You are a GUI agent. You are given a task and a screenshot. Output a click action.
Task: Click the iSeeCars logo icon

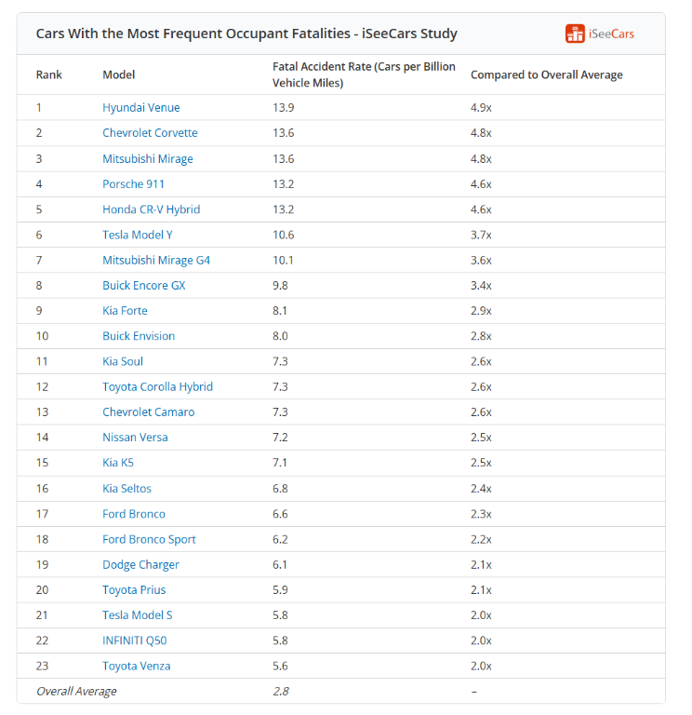click(x=575, y=34)
